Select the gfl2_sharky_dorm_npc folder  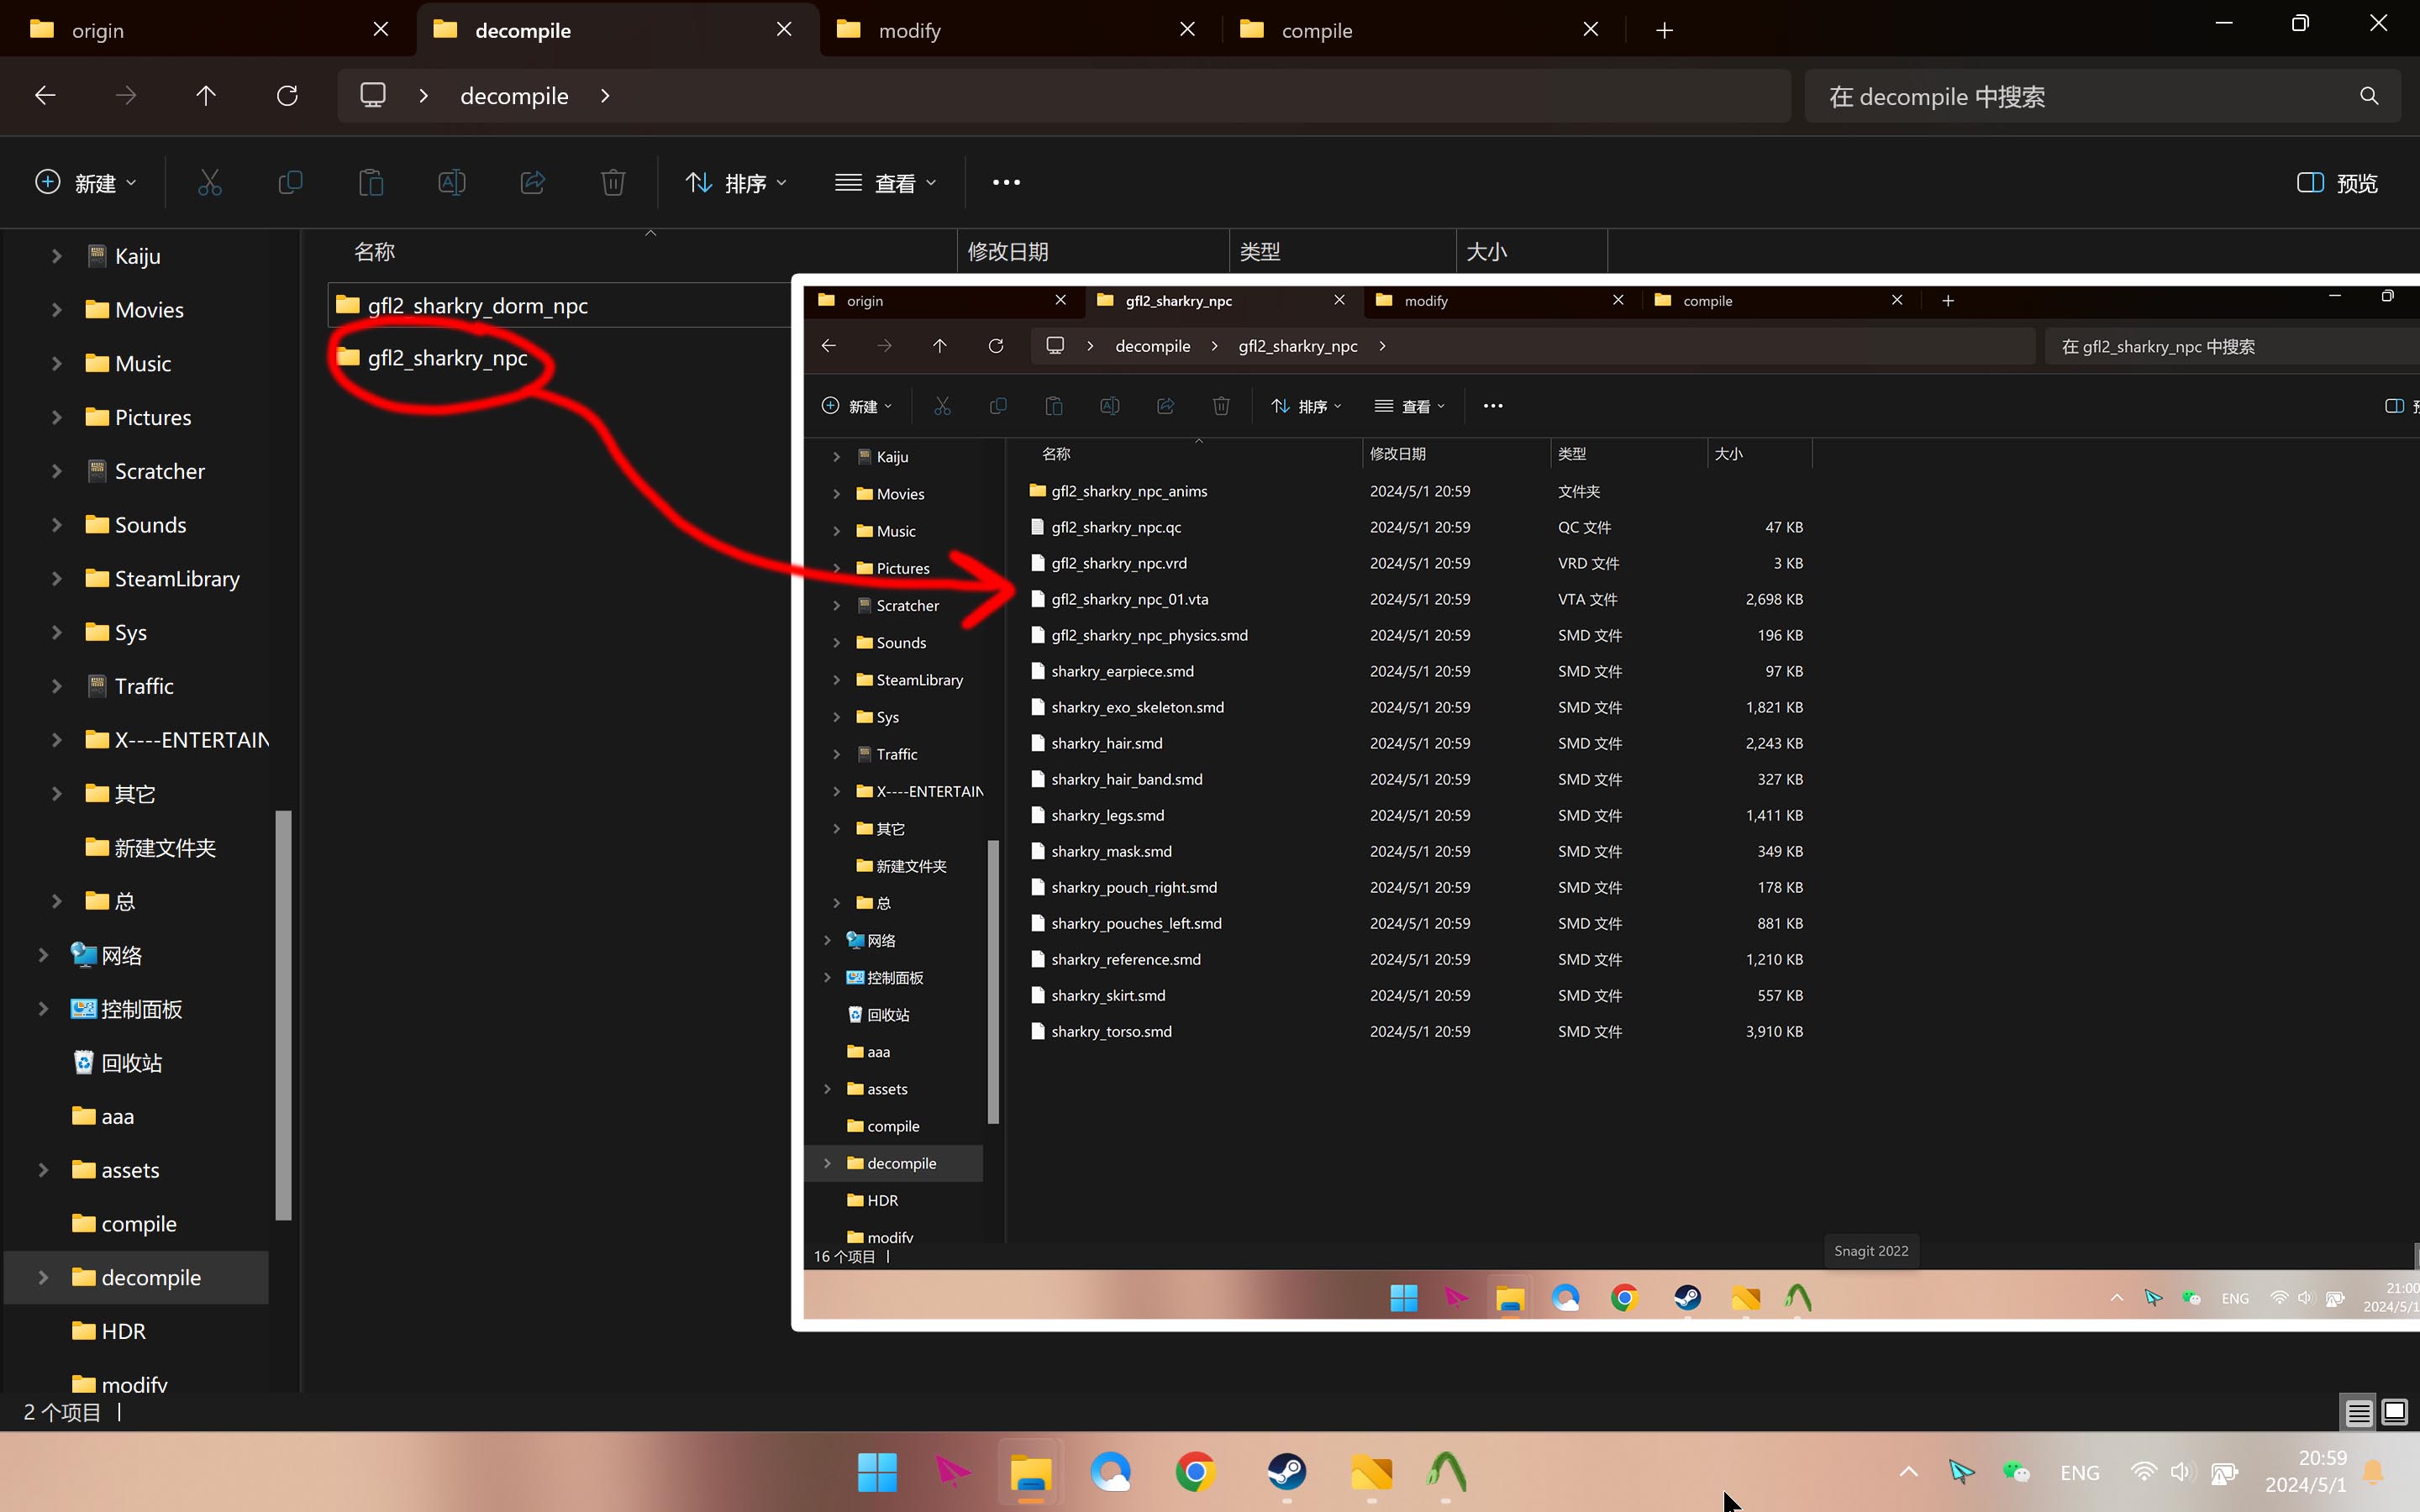(x=477, y=306)
